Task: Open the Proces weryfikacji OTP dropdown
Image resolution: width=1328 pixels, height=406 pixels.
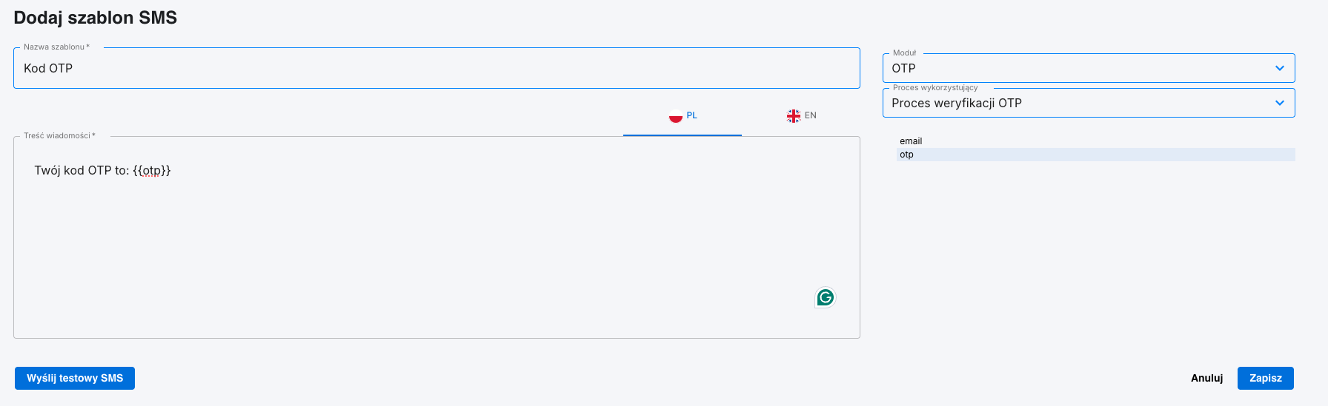Action: [x=1075, y=103]
